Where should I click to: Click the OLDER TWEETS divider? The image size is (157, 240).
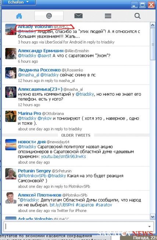tap(76, 135)
